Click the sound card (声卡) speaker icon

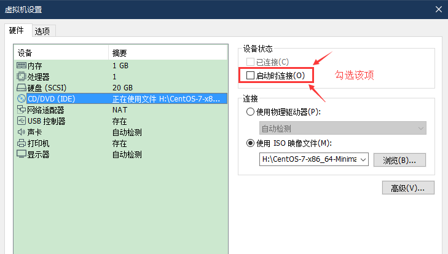[21, 132]
